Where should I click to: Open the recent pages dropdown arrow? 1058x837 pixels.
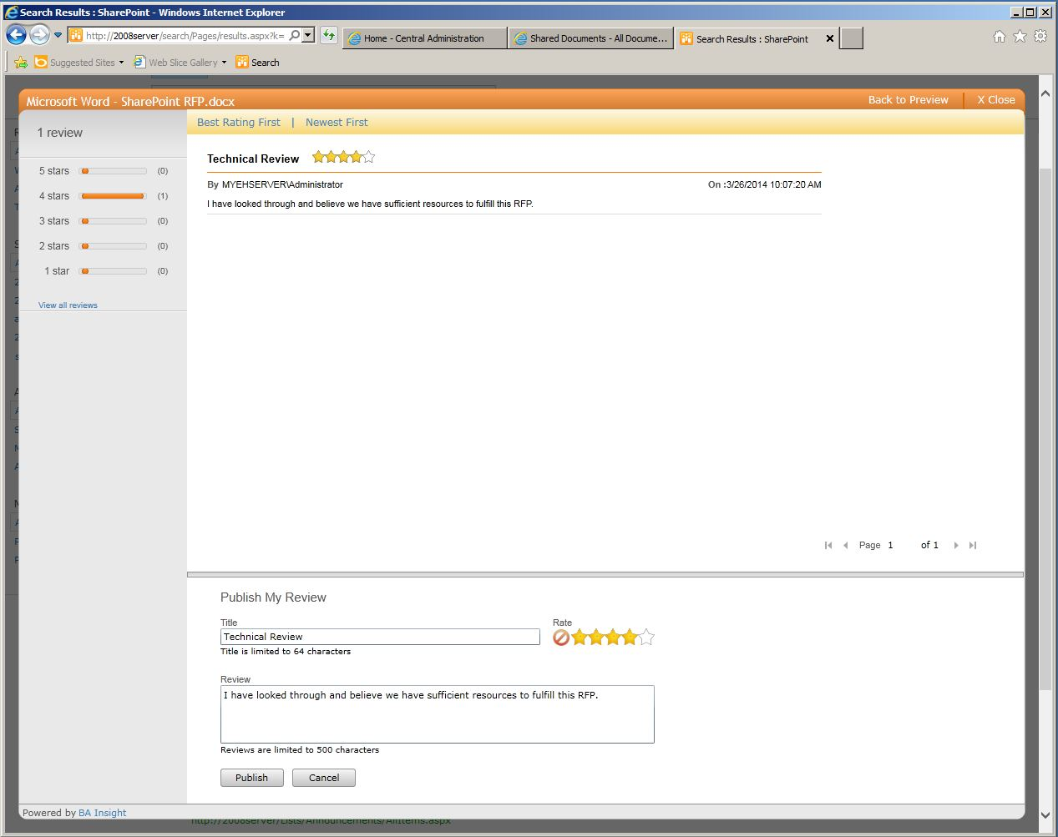click(x=58, y=35)
